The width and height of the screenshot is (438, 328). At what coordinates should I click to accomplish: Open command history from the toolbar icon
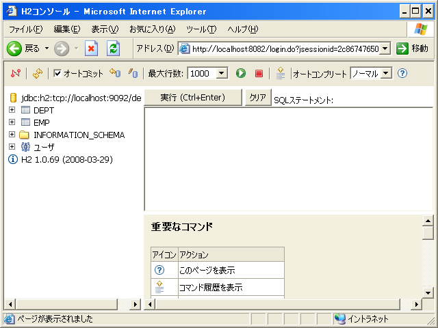(x=280, y=73)
